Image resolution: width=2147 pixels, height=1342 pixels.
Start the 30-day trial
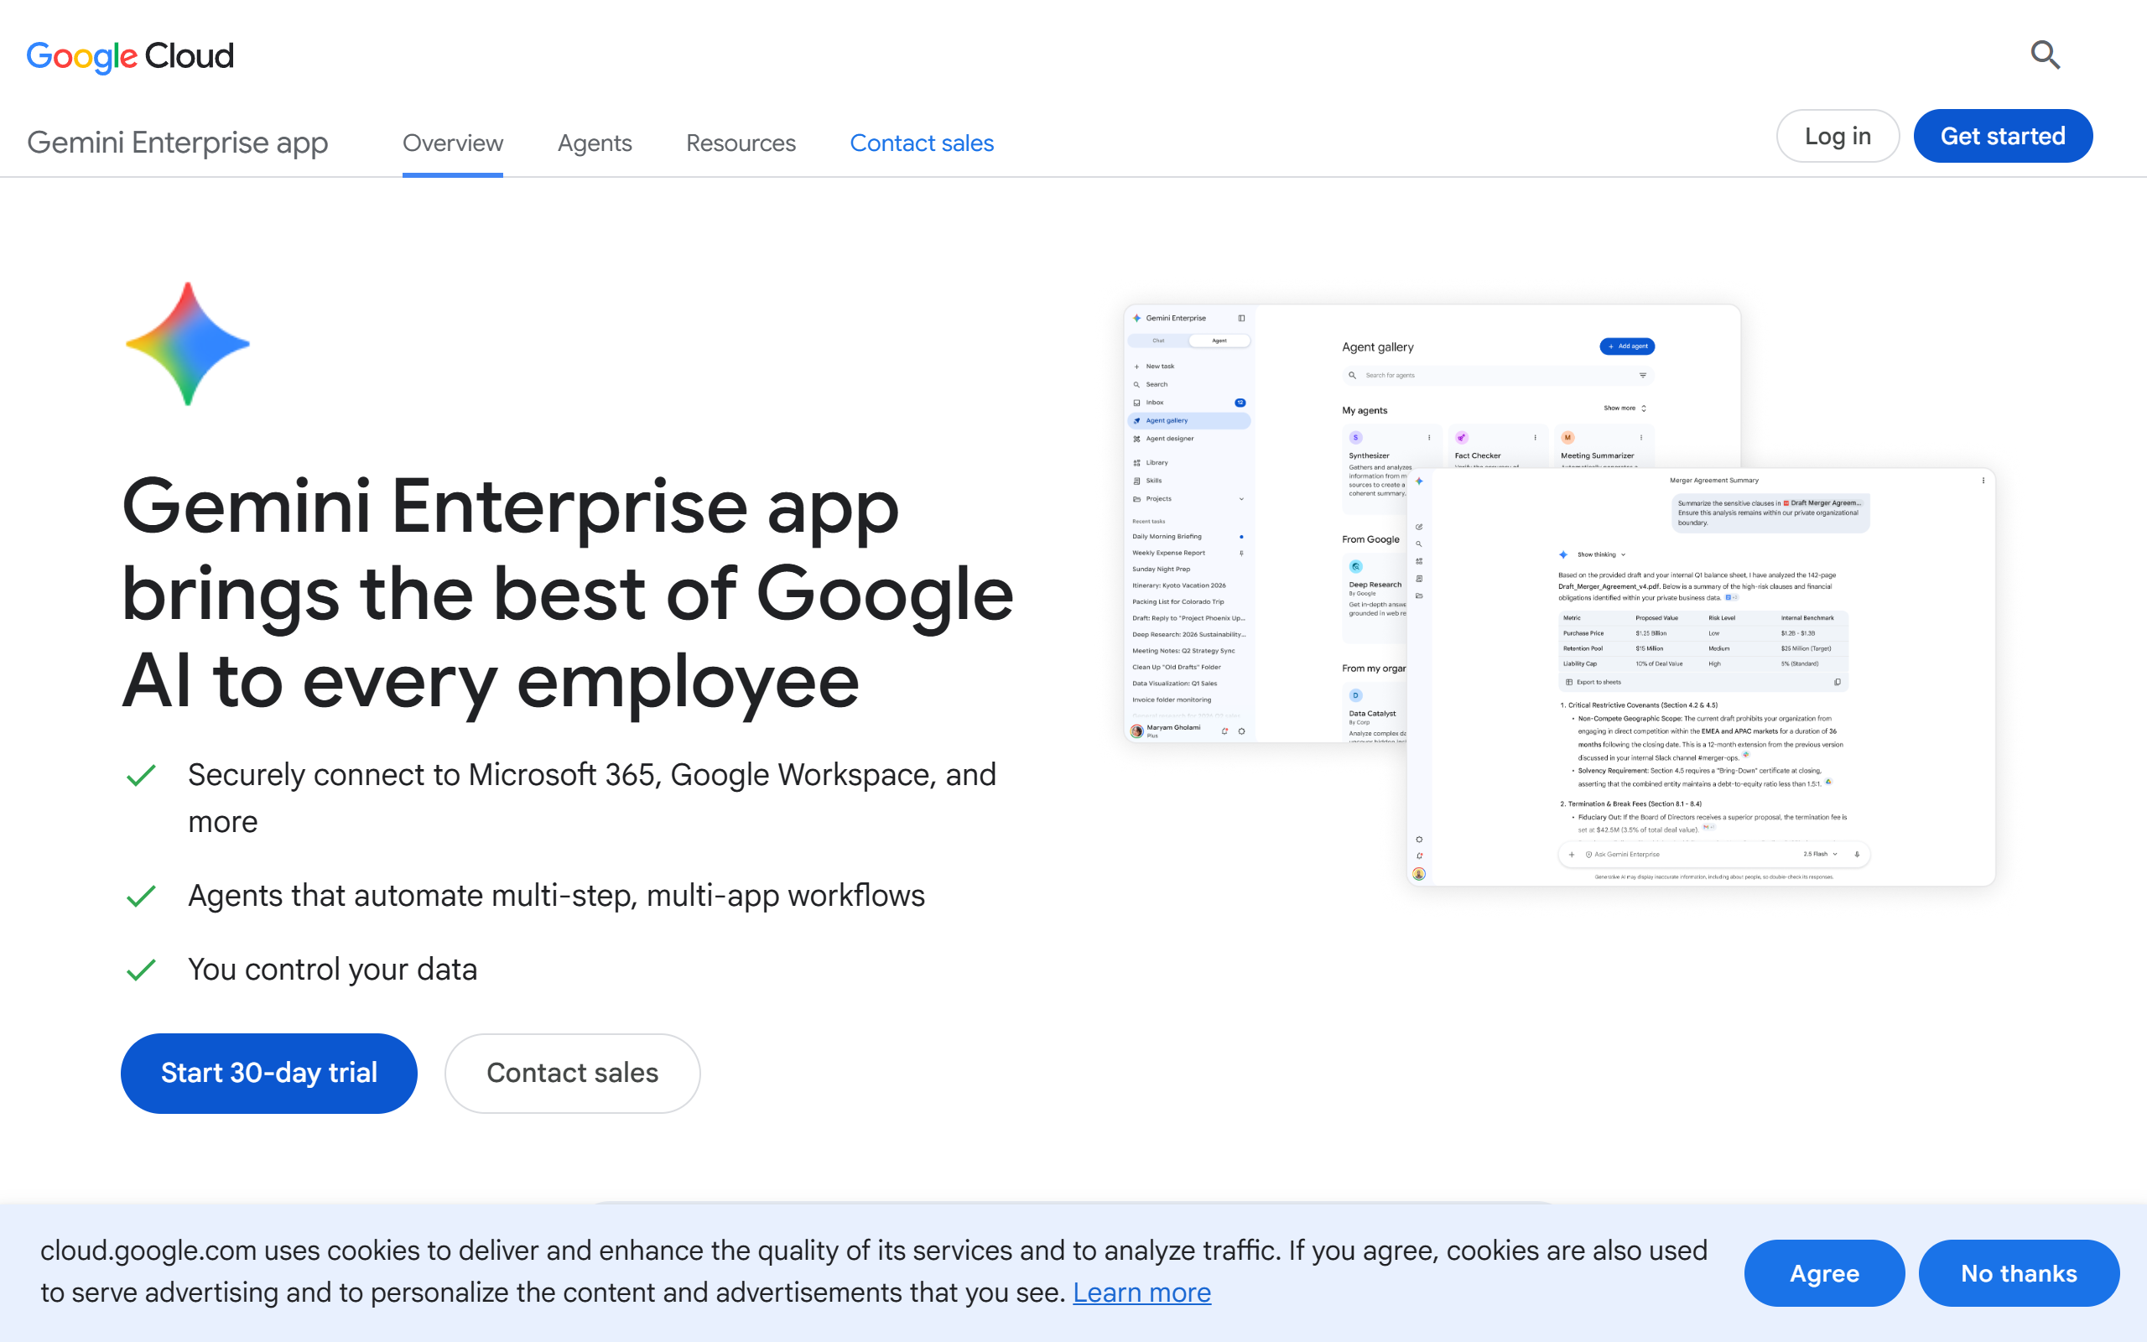pos(269,1073)
